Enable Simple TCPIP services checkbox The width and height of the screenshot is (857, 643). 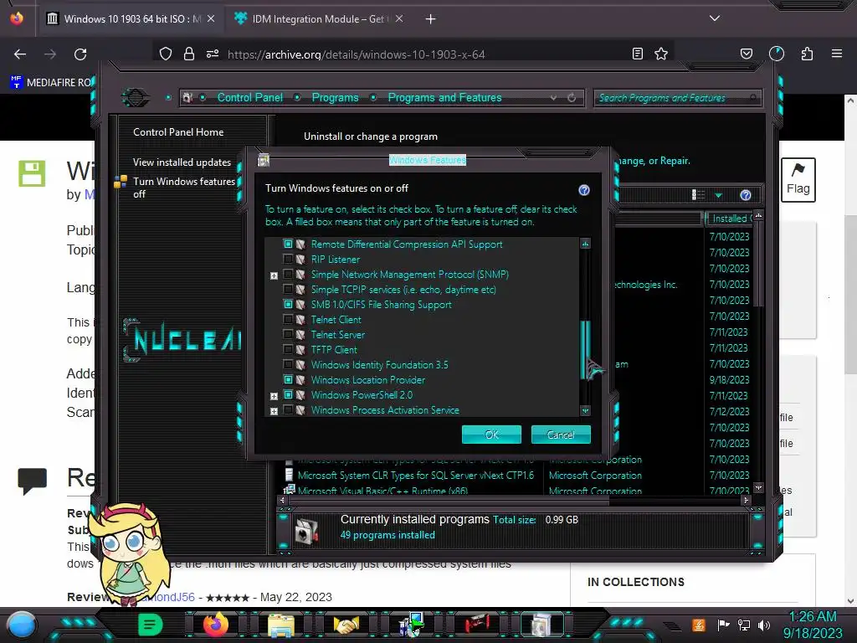288,289
